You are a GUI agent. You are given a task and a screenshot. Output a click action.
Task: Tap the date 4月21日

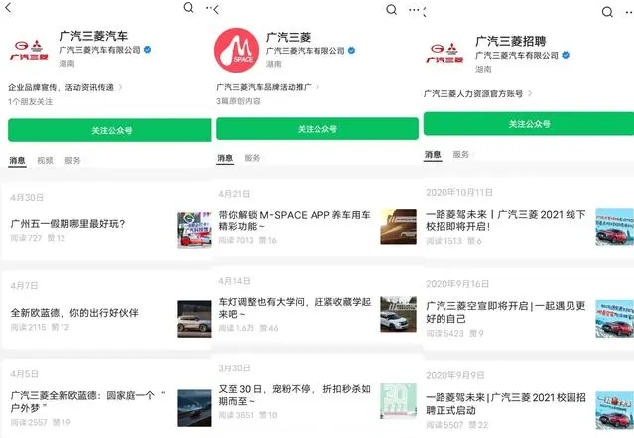tap(234, 194)
